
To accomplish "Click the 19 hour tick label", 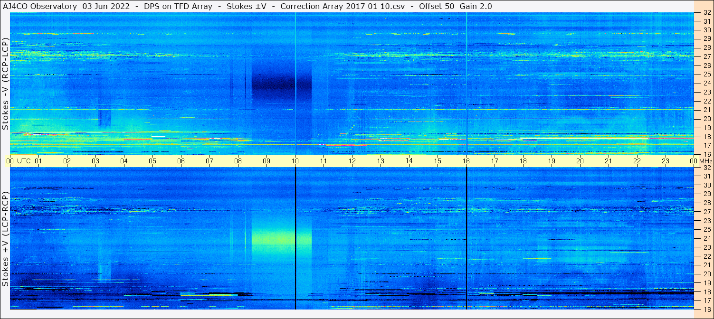I will click(552, 161).
